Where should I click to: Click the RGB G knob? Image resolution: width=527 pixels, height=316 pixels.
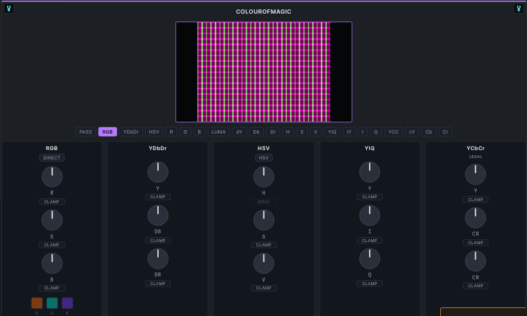52,220
